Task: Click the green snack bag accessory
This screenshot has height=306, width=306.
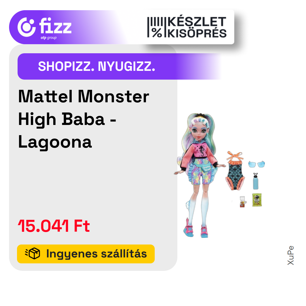Action: pyautogui.click(x=257, y=200)
